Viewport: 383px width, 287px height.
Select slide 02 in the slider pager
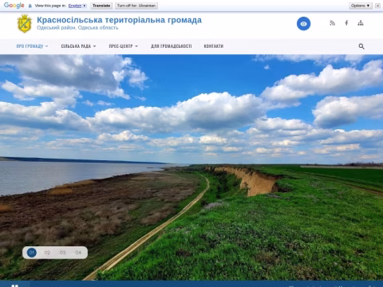click(x=47, y=253)
